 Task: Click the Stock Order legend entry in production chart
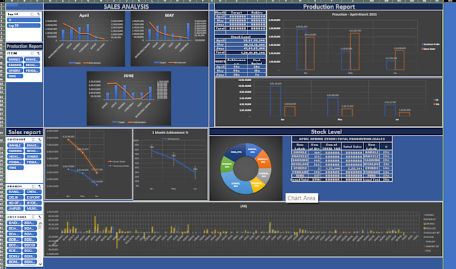click(429, 49)
